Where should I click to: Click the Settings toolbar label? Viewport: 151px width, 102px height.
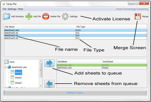point(74,16)
